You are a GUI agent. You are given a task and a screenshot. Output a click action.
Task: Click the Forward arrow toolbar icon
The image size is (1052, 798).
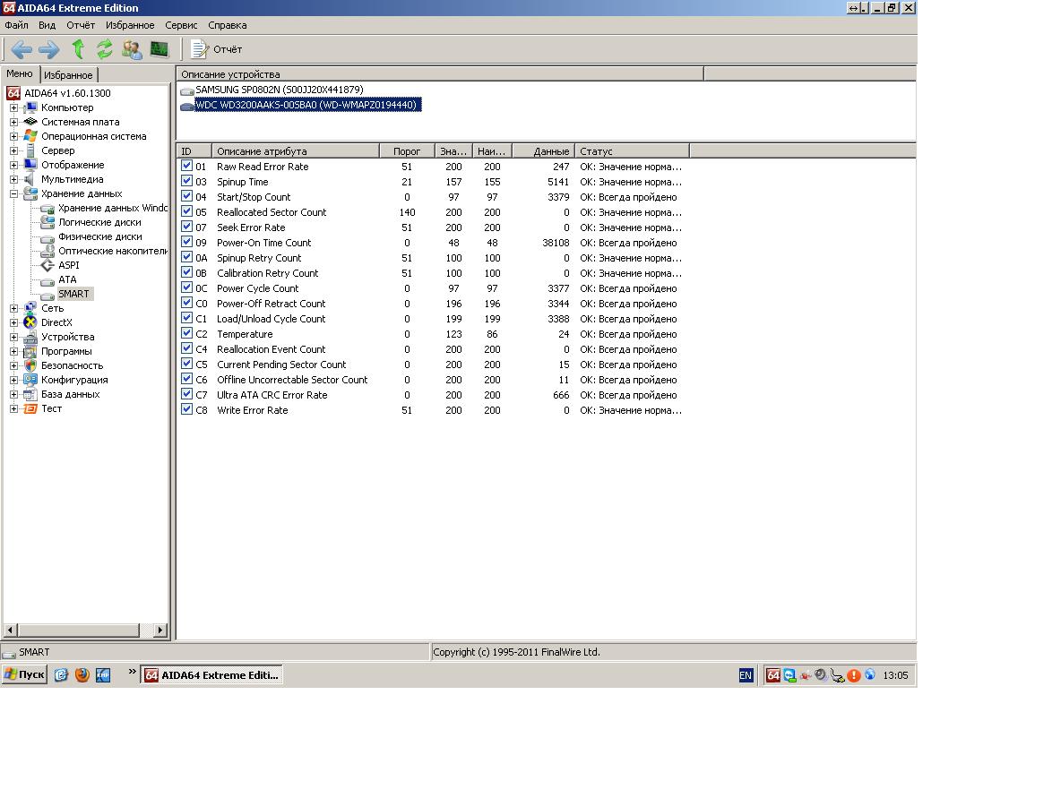(49, 49)
